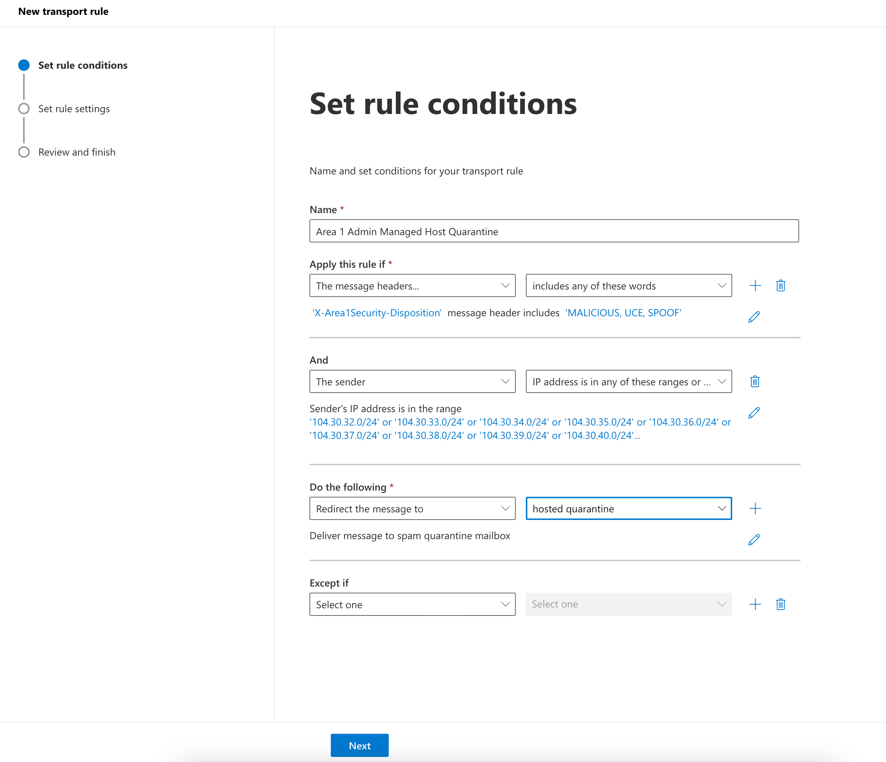Viewport: 886px width, 762px height.
Task: Expand the Select one exception dropdown
Action: tap(412, 604)
